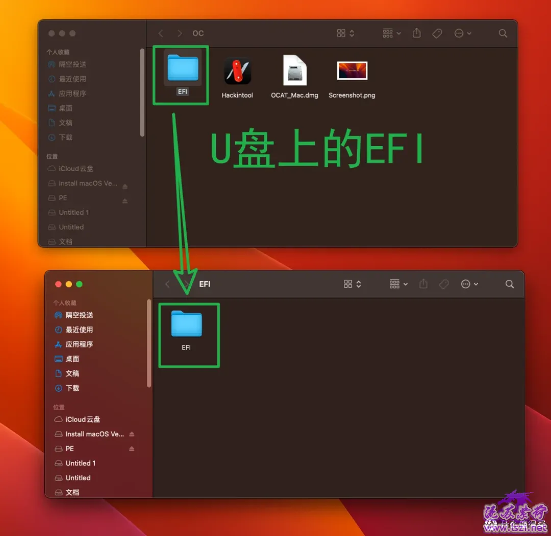Open more actions menu in OC window
The image size is (551, 536).
462,33
